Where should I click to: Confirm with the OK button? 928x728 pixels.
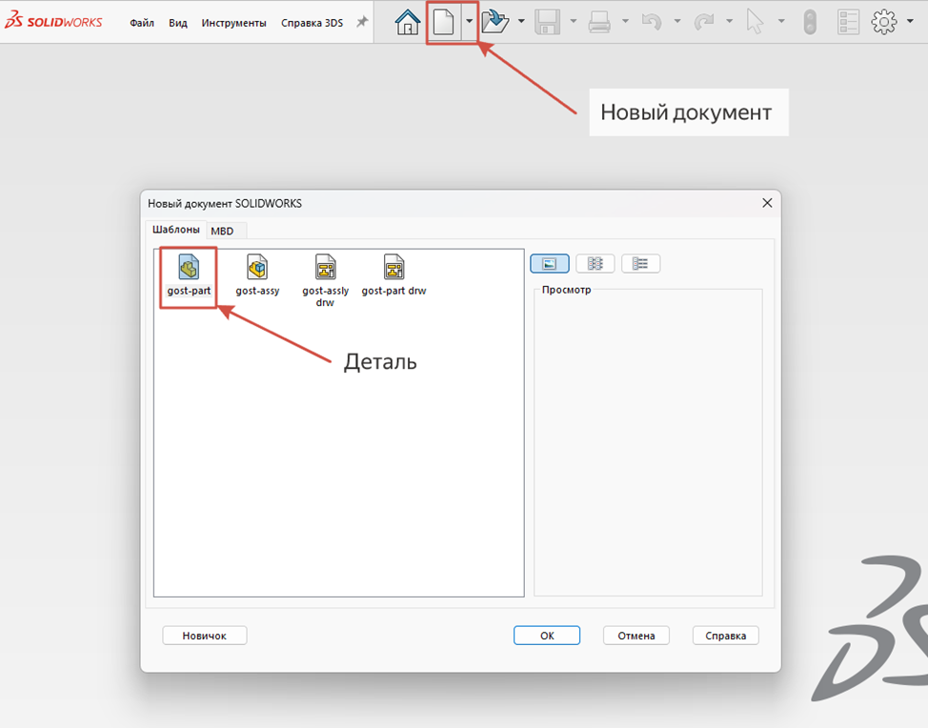coord(547,636)
